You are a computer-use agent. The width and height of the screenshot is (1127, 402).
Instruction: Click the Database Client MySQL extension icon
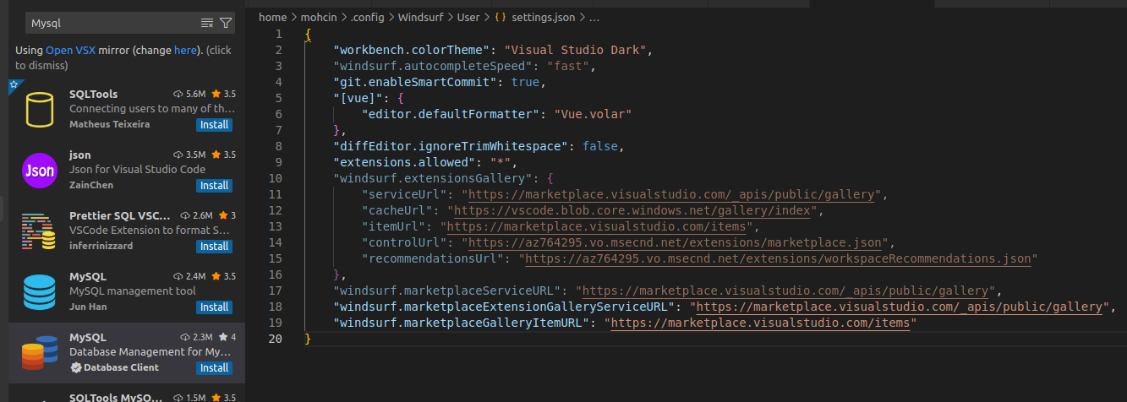(x=39, y=353)
